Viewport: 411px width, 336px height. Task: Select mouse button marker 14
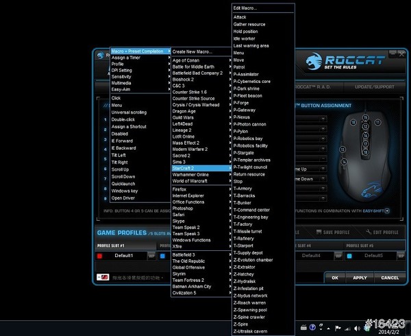(x=344, y=162)
